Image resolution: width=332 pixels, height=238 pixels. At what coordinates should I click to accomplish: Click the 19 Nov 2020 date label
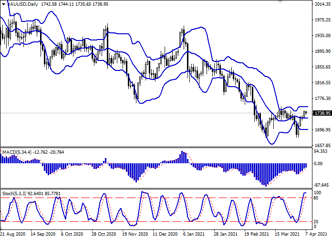coord(135,234)
